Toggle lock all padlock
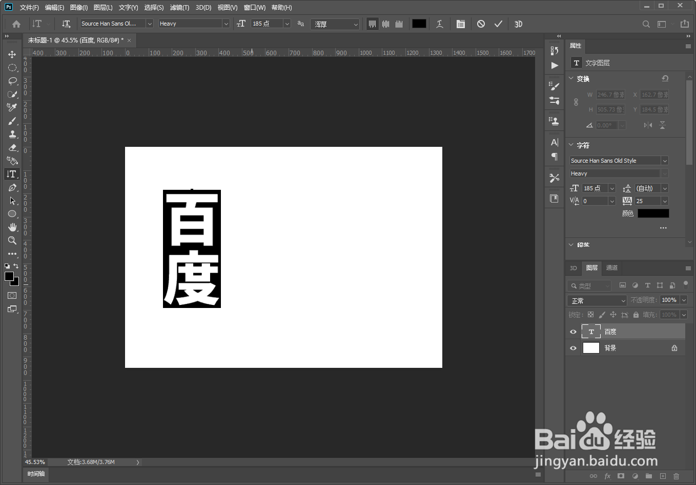Image resolution: width=696 pixels, height=485 pixels. (x=636, y=315)
